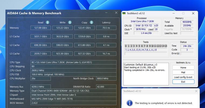The width and height of the screenshot is (205, 108).
Task: Close the TestMem5 main window
Action: pos(193,13)
